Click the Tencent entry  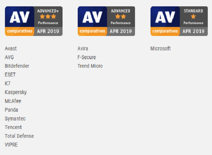tap(13, 127)
